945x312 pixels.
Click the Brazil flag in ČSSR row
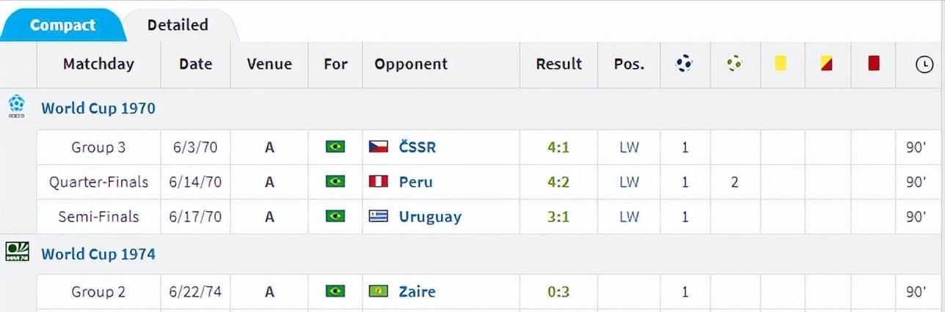point(335,147)
